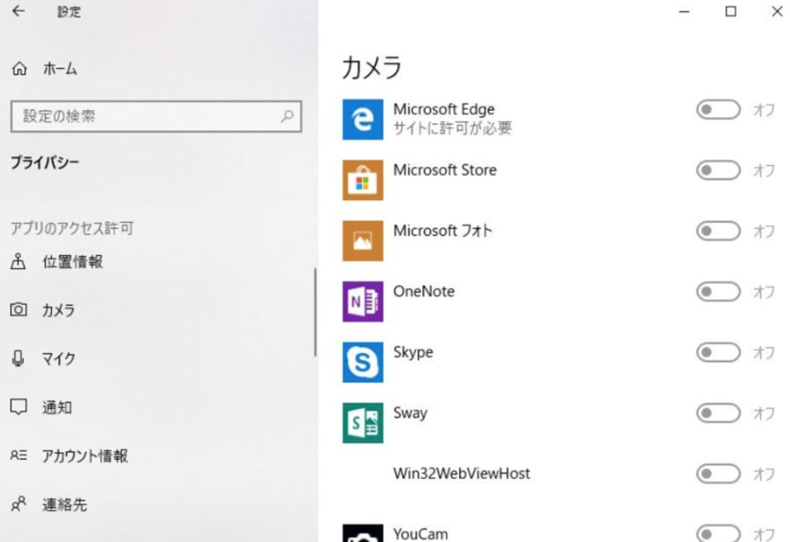This screenshot has width=790, height=542.
Task: Open the 通知 privacy section
Action: click(x=57, y=407)
